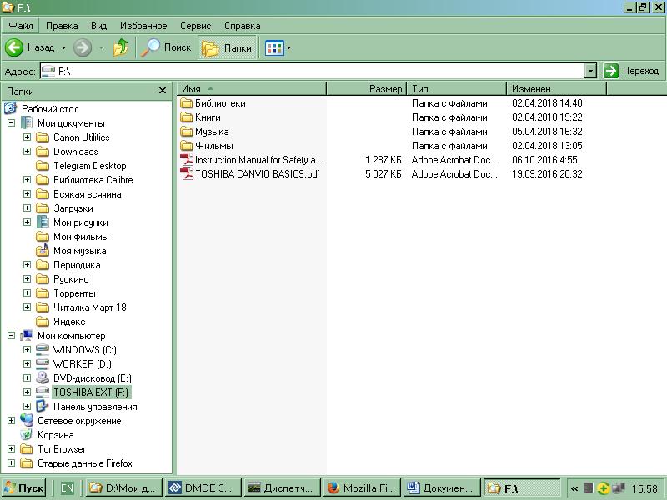Screen dimensions: 667x500
Task: Click the Пуск start button
Action: click(23, 488)
